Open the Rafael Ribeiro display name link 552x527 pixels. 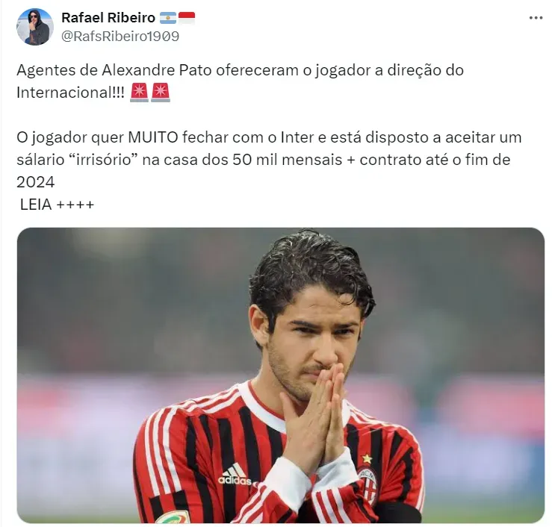point(108,18)
